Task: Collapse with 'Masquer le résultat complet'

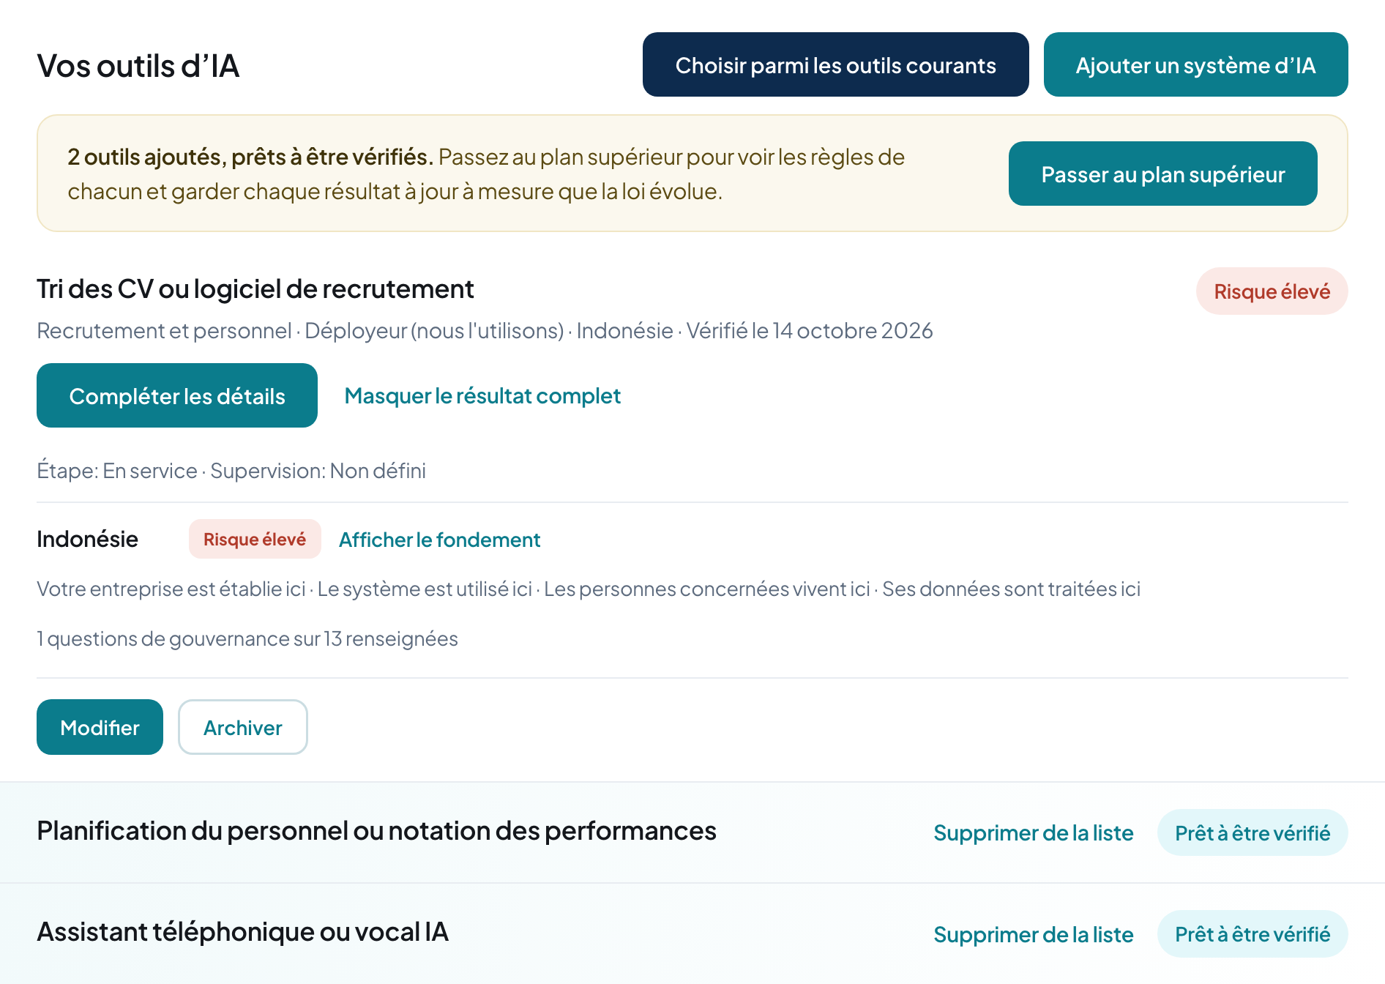Action: pos(482,396)
